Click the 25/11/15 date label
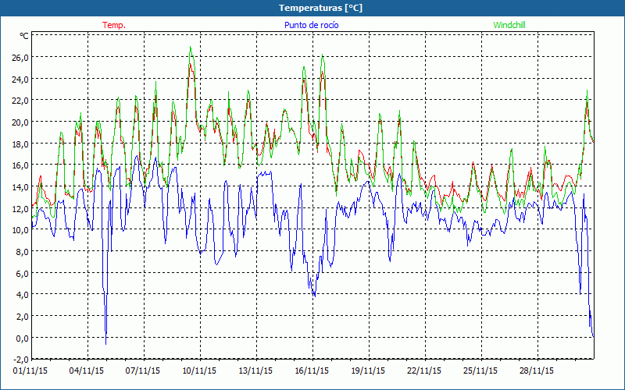This screenshot has width=625, height=390. [480, 371]
